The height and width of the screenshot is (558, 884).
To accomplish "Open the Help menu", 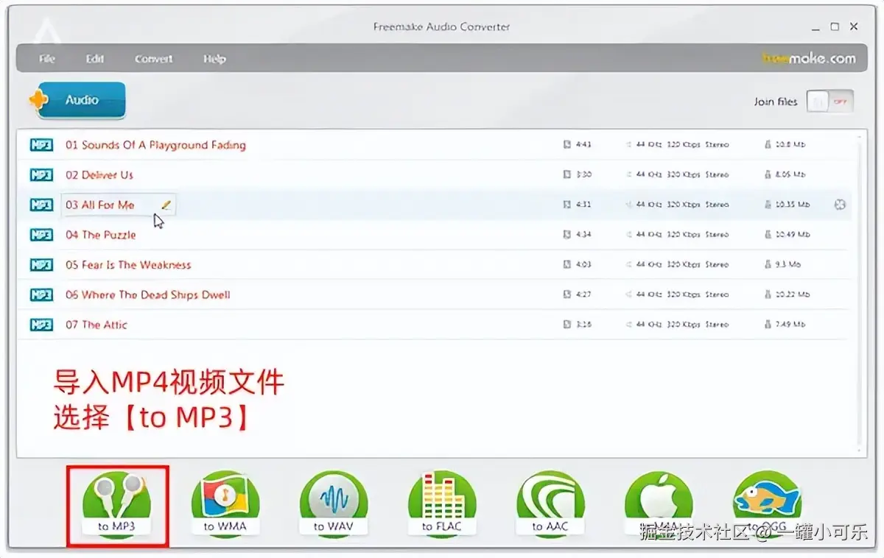I will (x=214, y=59).
